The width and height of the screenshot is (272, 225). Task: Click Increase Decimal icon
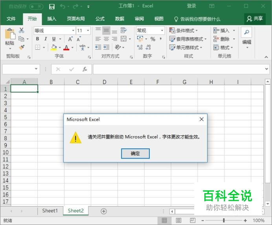click(x=140, y=47)
